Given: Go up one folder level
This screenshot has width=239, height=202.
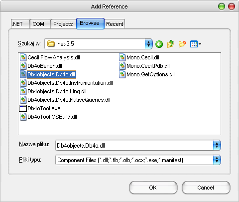Looking at the screenshot, I should 170,44.
